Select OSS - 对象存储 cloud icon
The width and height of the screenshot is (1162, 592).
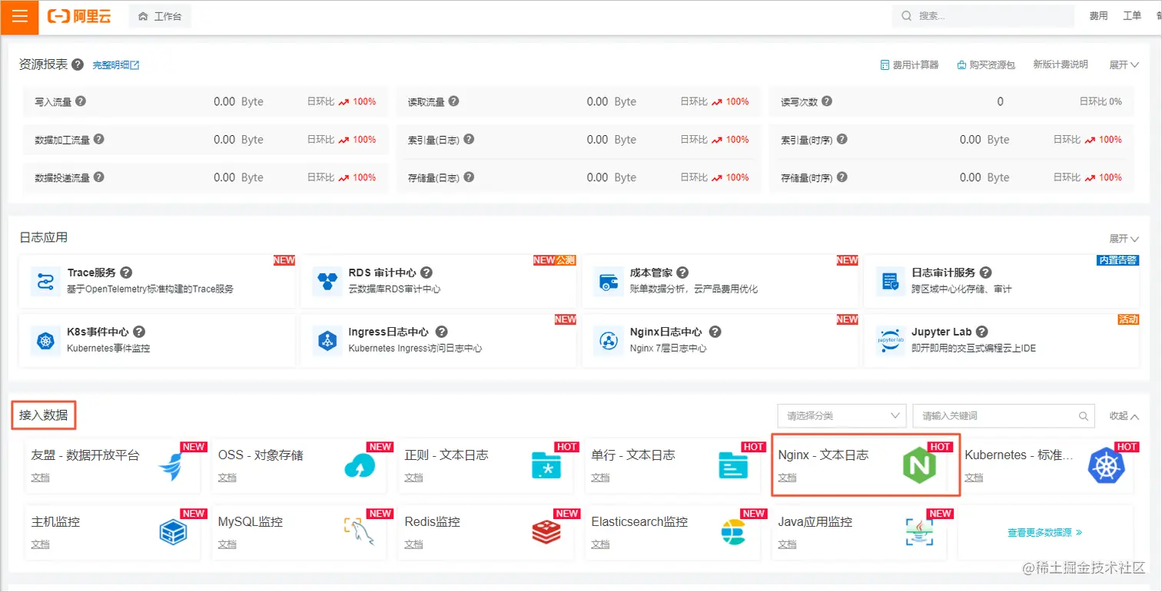tap(360, 465)
